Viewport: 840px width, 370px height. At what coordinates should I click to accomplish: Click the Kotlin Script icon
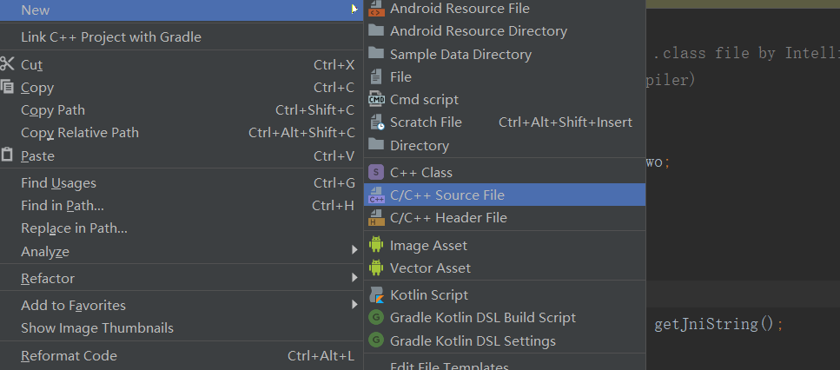coord(377,295)
